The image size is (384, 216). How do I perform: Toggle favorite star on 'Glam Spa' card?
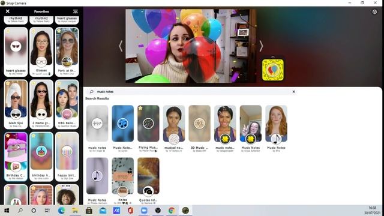tap(8, 83)
